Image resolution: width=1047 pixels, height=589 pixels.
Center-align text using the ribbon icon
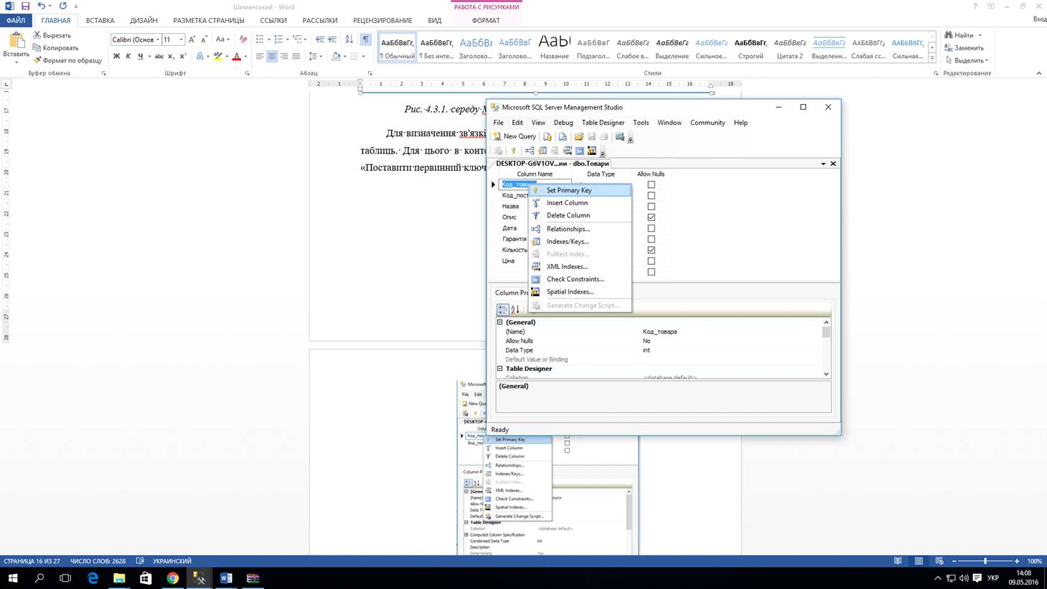pyautogui.click(x=272, y=56)
